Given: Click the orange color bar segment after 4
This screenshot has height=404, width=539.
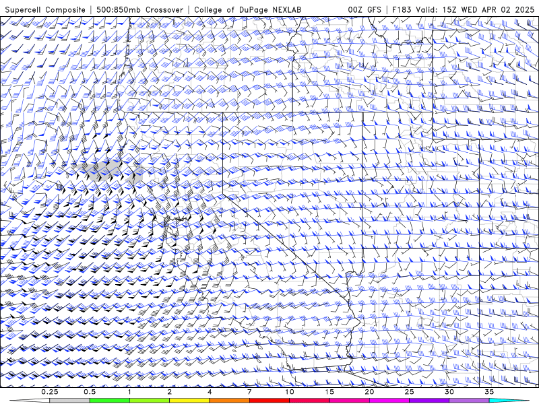Looking at the screenshot, I should point(229,401).
